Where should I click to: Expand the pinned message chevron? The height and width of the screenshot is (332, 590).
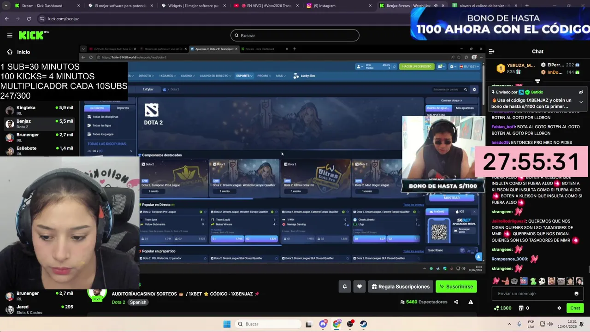(581, 102)
